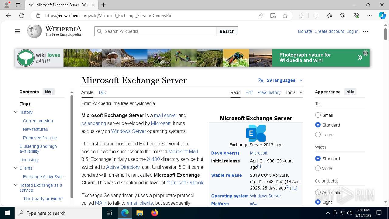The image size is (389, 219).
Task: Select Automatic color mode
Action: pos(318,192)
